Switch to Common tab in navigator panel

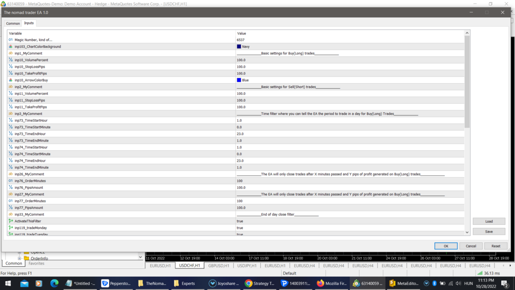pos(13,263)
